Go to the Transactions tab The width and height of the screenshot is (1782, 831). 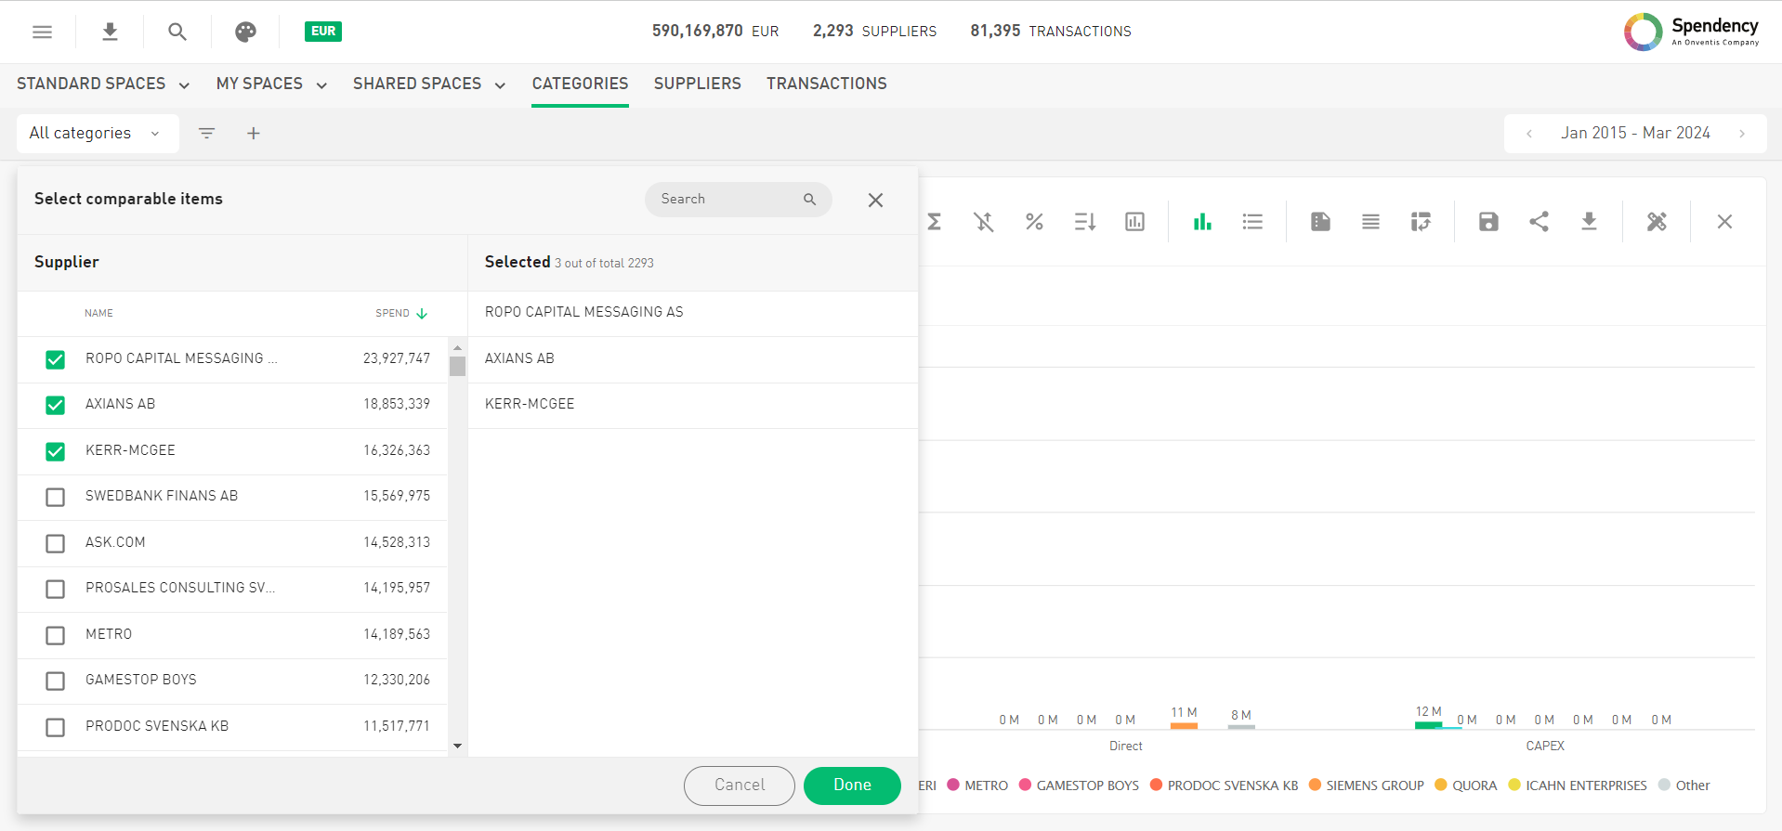pyautogui.click(x=826, y=84)
